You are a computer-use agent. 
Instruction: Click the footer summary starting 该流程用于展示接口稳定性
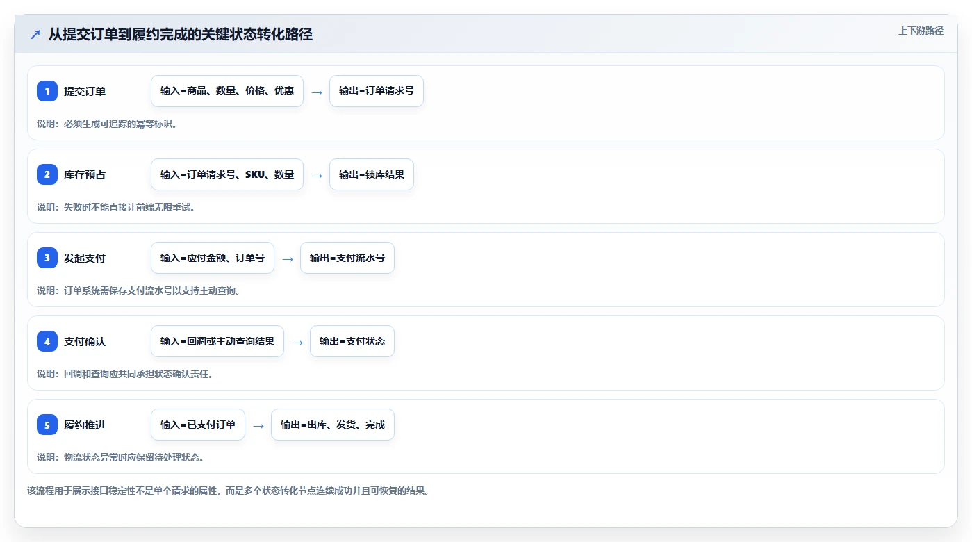click(229, 491)
